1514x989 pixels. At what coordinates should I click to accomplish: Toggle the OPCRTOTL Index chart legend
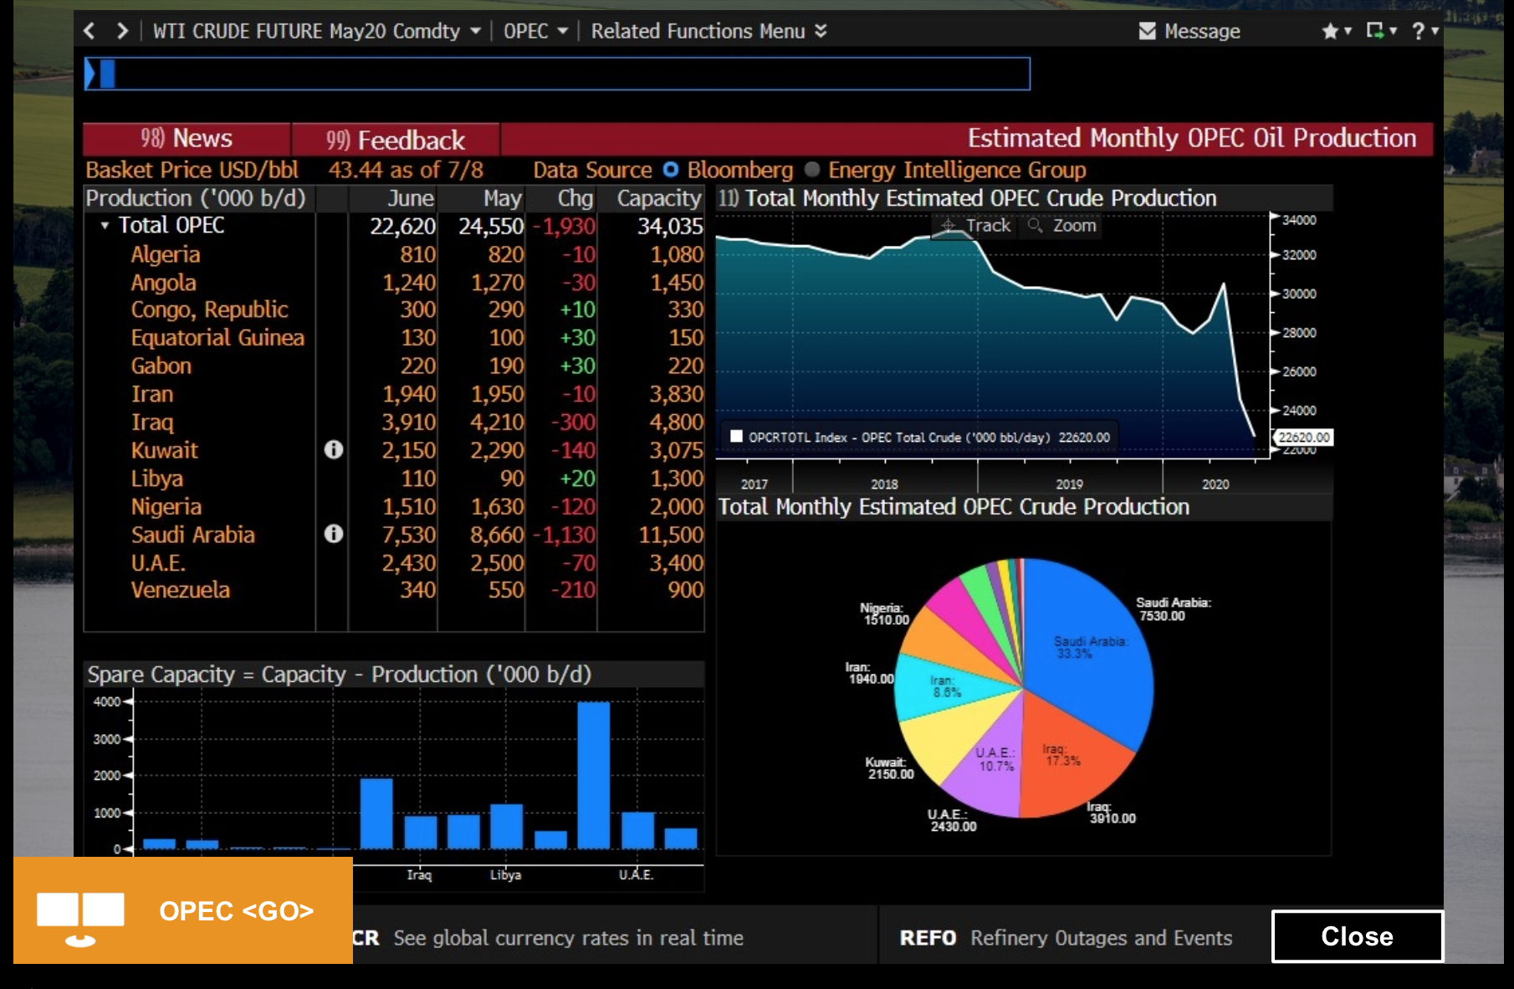point(737,438)
